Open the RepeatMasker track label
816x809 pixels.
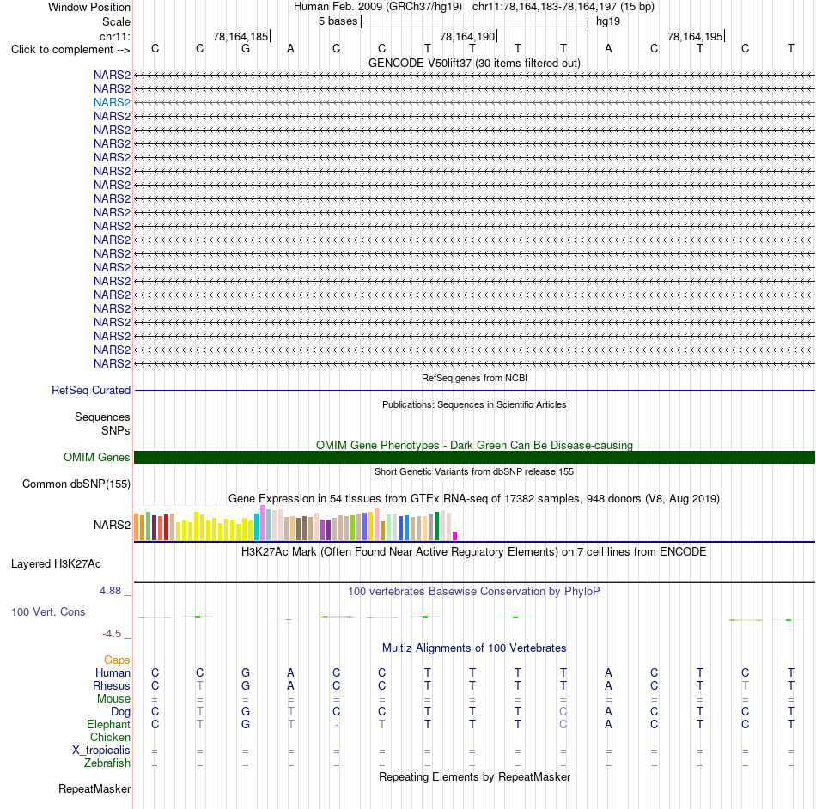click(x=94, y=788)
